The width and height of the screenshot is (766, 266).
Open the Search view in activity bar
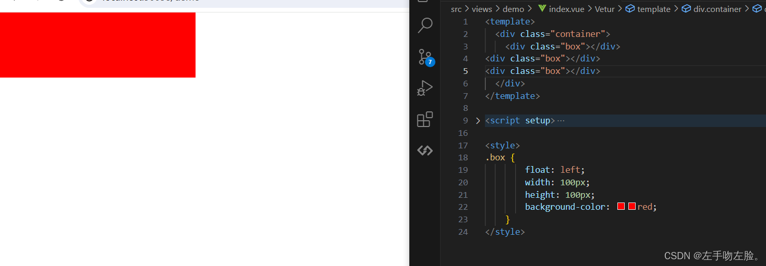425,25
